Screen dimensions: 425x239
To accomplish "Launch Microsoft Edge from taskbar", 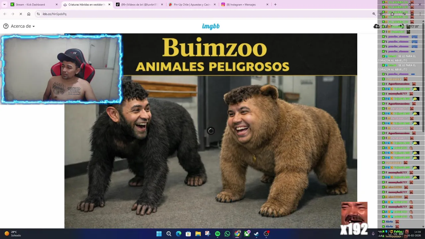I will point(179,234).
